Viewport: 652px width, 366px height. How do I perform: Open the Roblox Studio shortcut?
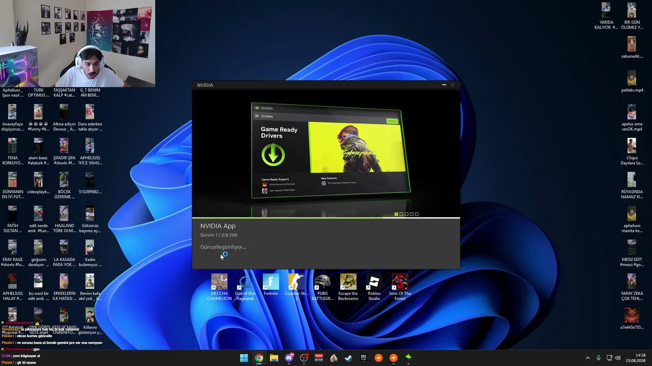tap(374, 287)
